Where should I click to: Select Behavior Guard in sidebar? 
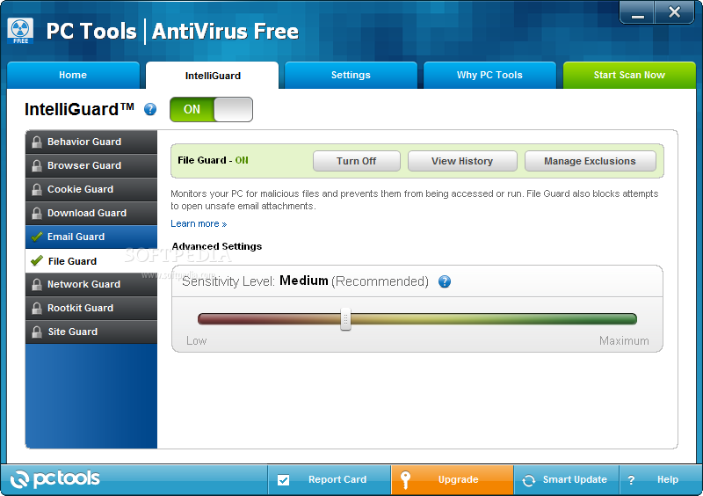(x=91, y=142)
